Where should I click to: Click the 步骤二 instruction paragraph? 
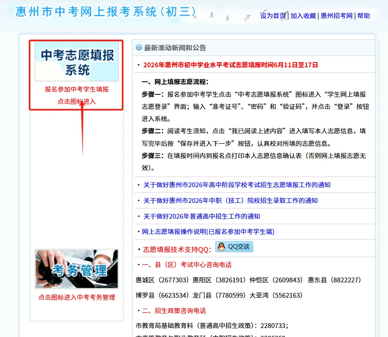click(254, 137)
